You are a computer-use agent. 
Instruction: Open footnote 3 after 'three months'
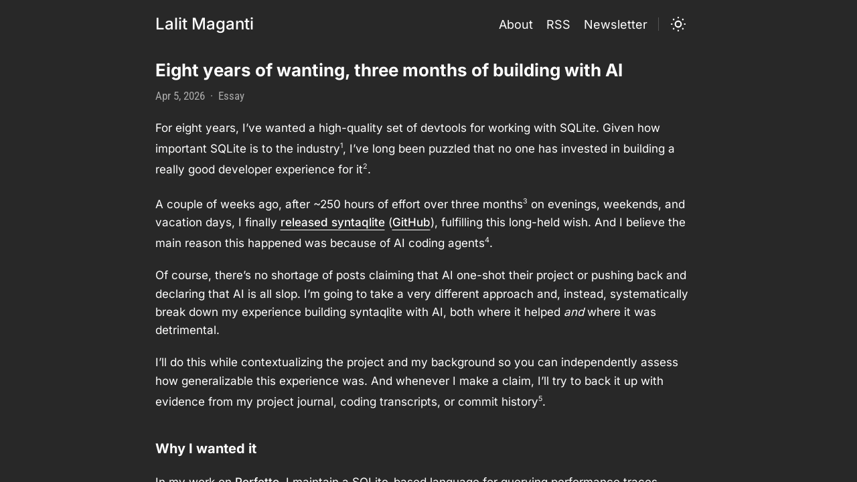(x=525, y=201)
